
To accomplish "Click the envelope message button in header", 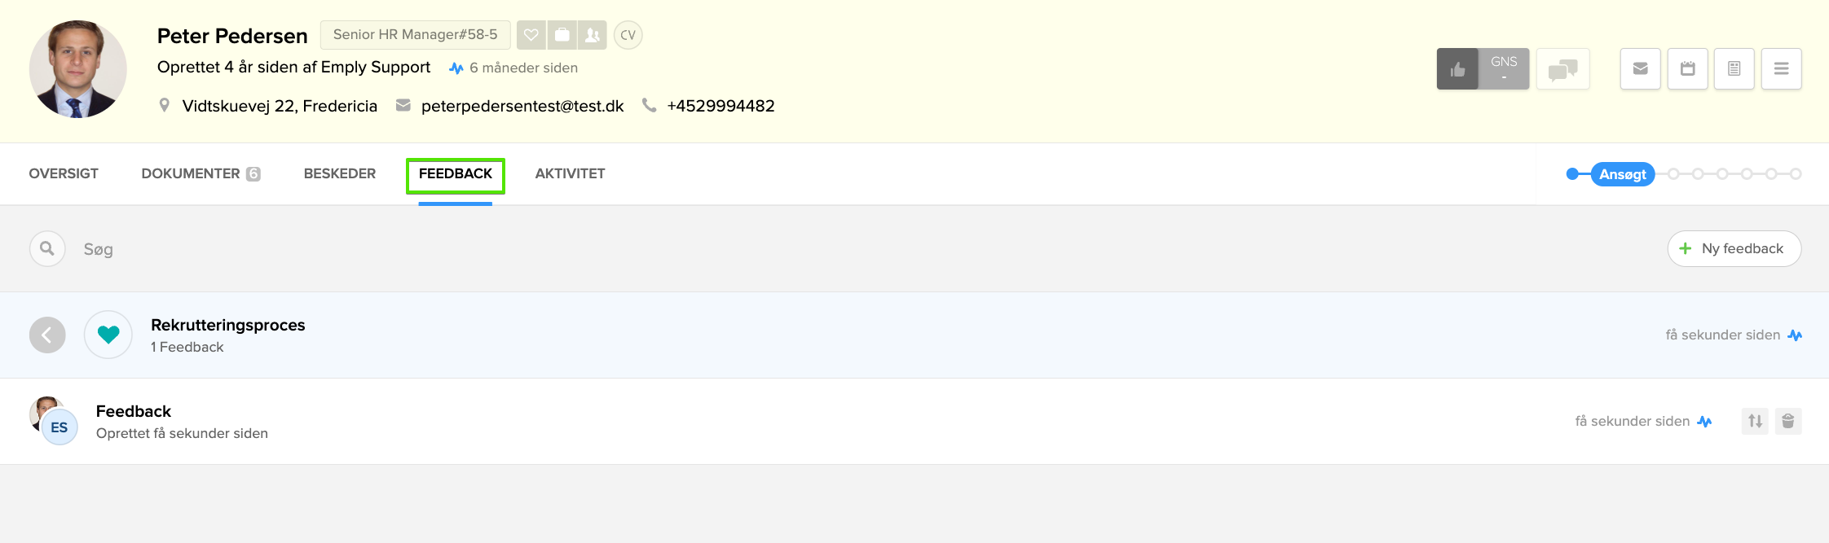I will (1640, 69).
